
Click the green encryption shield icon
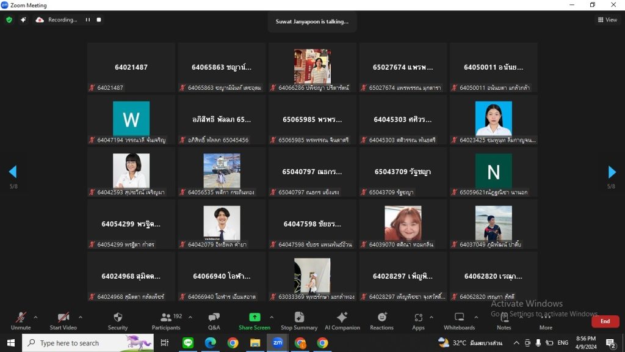[x=9, y=20]
